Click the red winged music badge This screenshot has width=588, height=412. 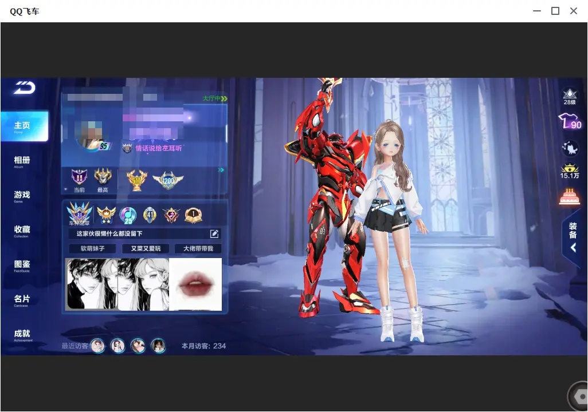pos(171,215)
